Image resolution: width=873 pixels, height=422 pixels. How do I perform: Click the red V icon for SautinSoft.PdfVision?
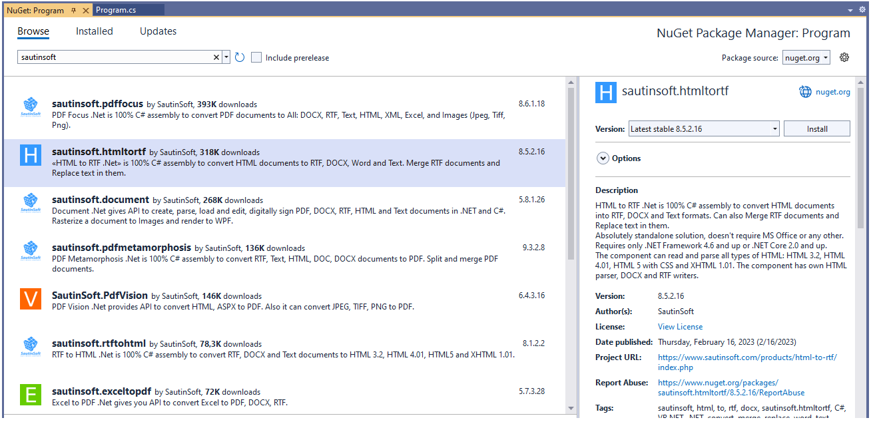tap(30, 300)
